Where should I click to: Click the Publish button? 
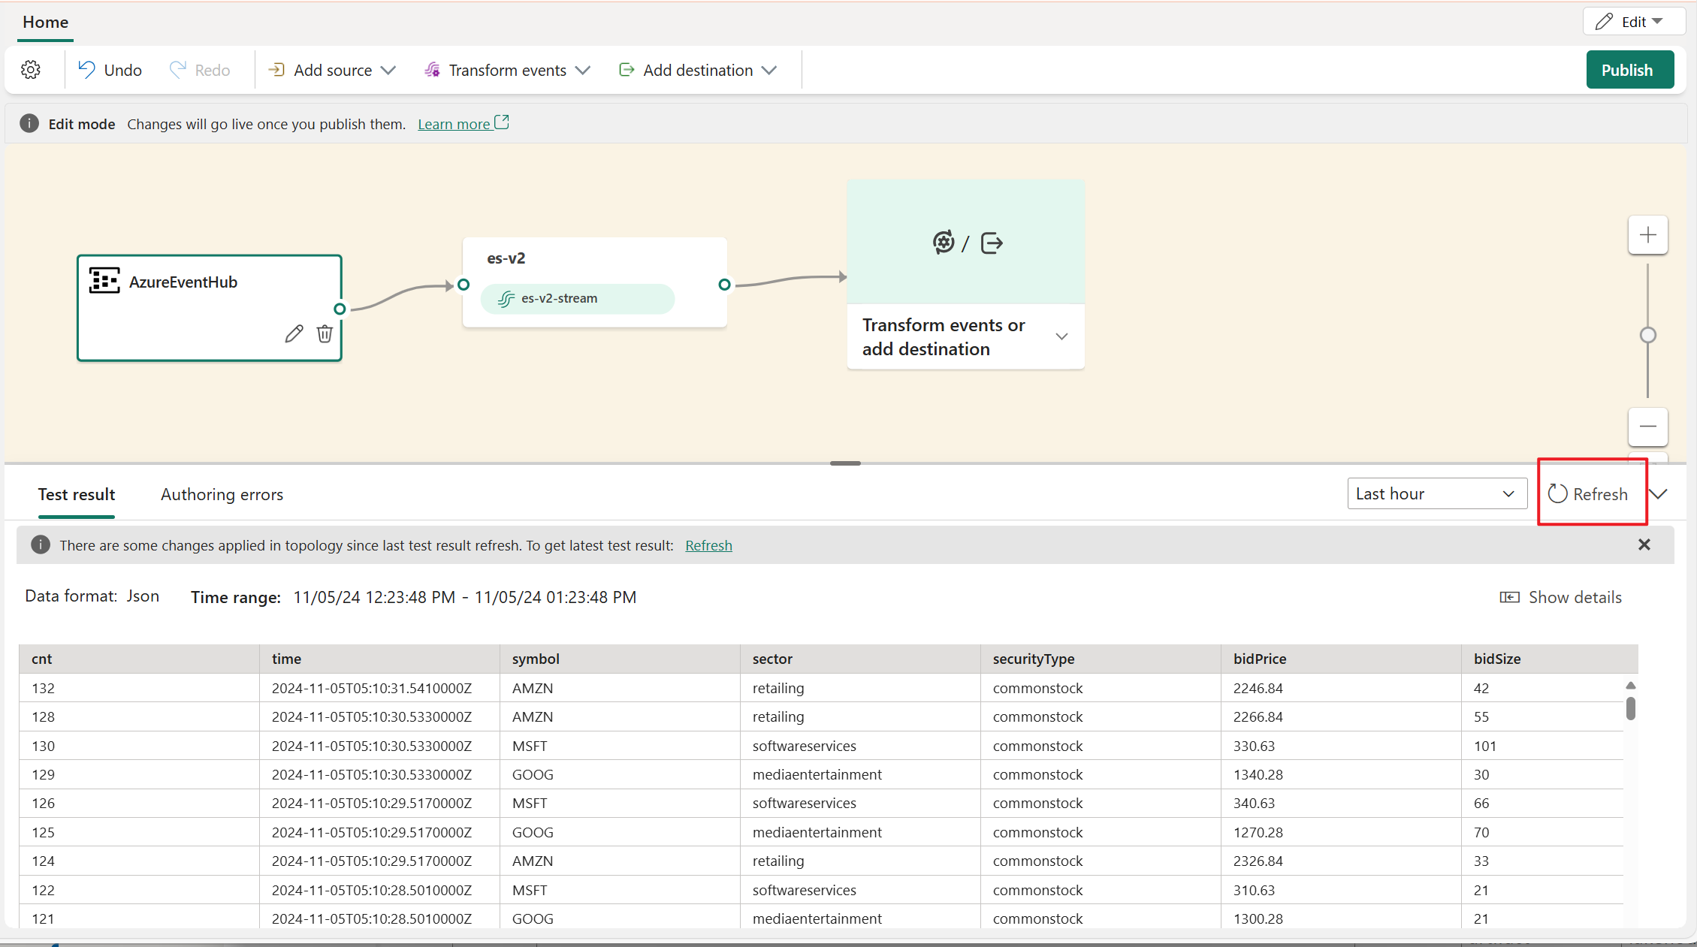point(1627,70)
